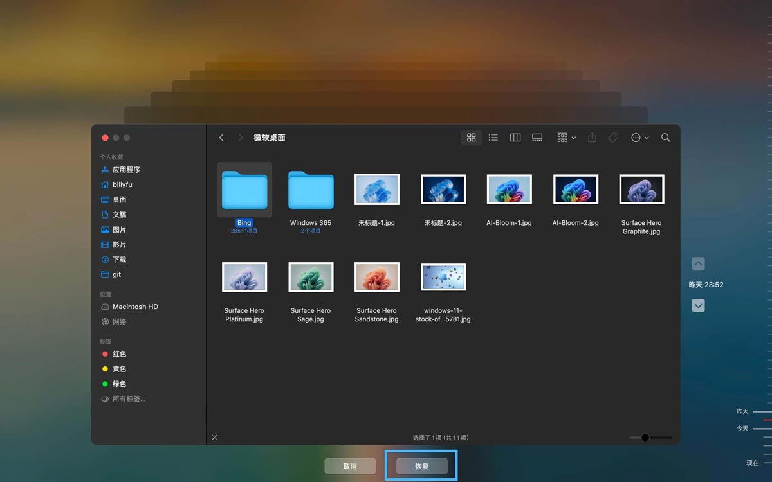Click the 取消 cancel button
The image size is (772, 482).
tap(349, 466)
